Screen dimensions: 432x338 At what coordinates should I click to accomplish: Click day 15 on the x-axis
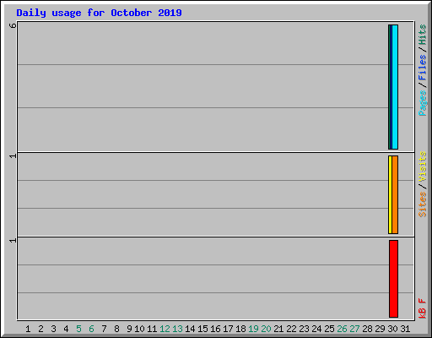click(x=202, y=329)
